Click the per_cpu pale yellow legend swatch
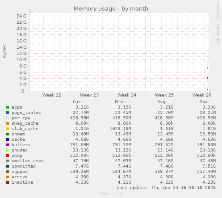Screen dimensions: 222x198 [x=8, y=118]
